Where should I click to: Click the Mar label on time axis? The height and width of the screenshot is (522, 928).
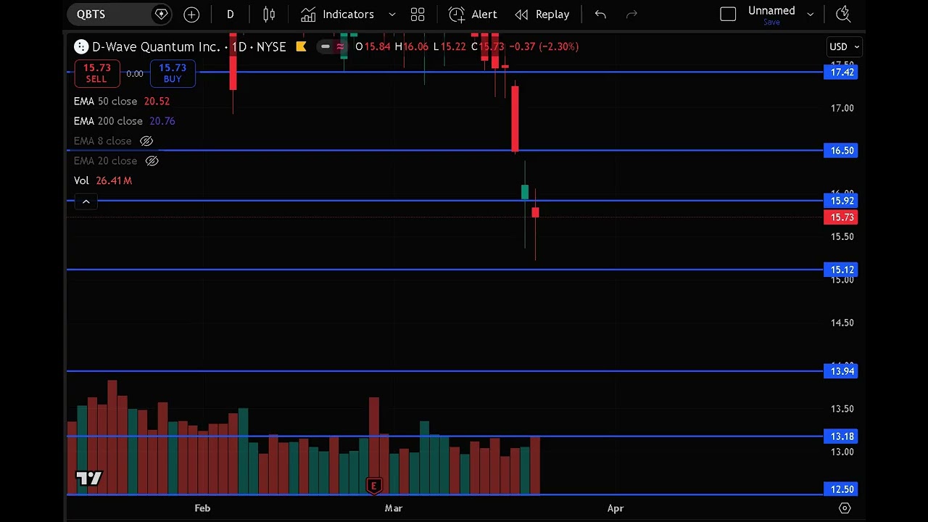[x=394, y=508]
